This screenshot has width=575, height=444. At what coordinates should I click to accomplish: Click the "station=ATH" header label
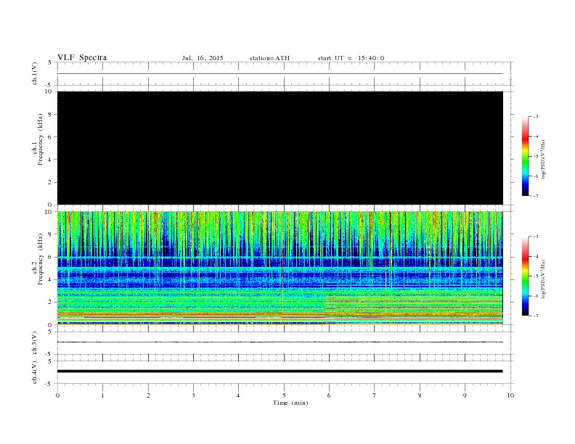coord(269,58)
